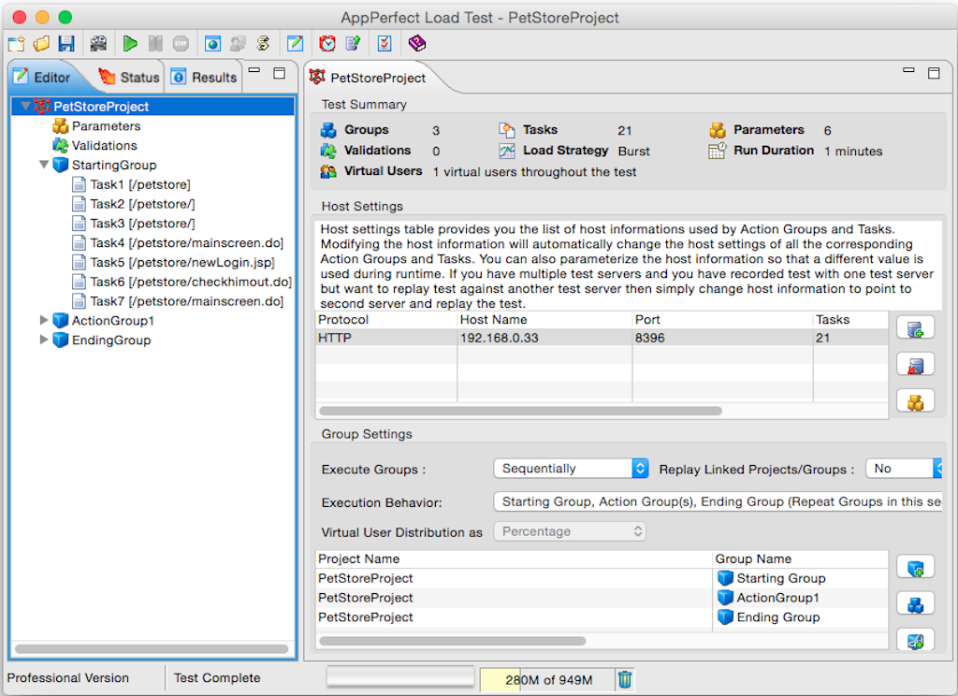
Task: Click the bottom group button below the group table
Action: 915,640
